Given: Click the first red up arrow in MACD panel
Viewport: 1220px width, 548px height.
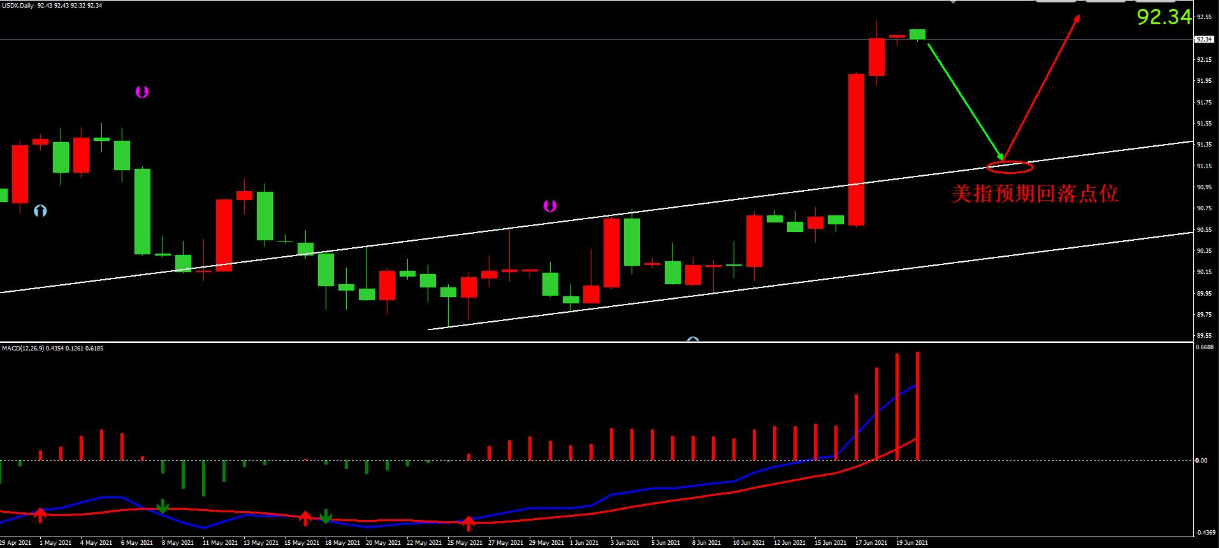Looking at the screenshot, I should coord(40,515).
